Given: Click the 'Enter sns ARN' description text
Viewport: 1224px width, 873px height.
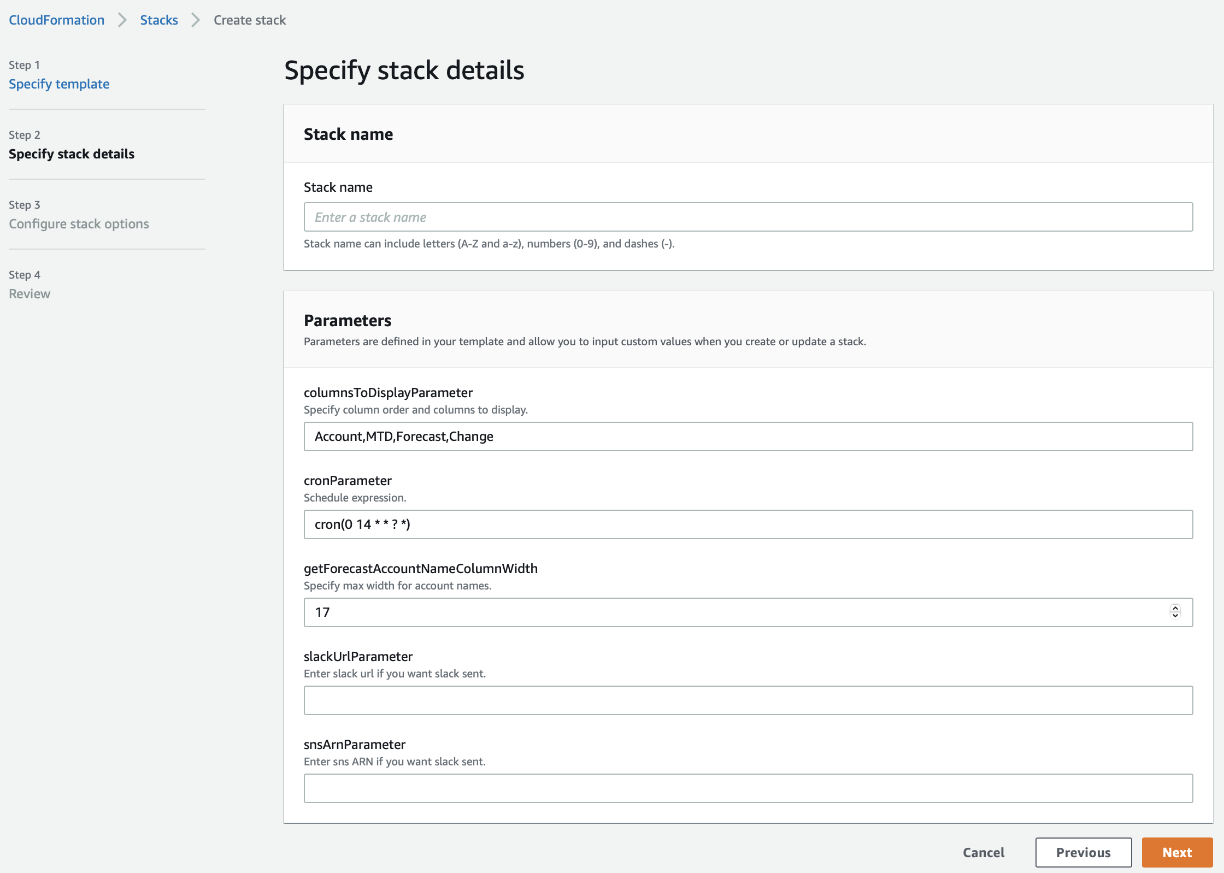Looking at the screenshot, I should pos(395,762).
